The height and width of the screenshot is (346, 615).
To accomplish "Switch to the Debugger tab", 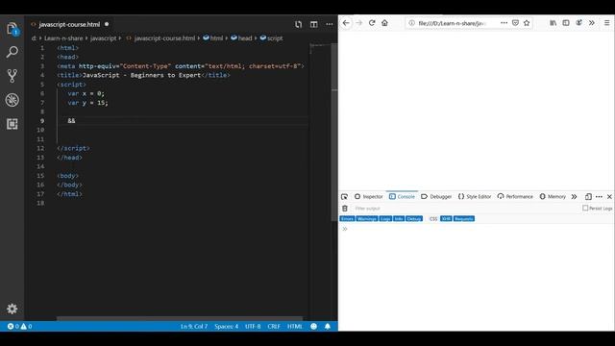I will click(x=436, y=196).
